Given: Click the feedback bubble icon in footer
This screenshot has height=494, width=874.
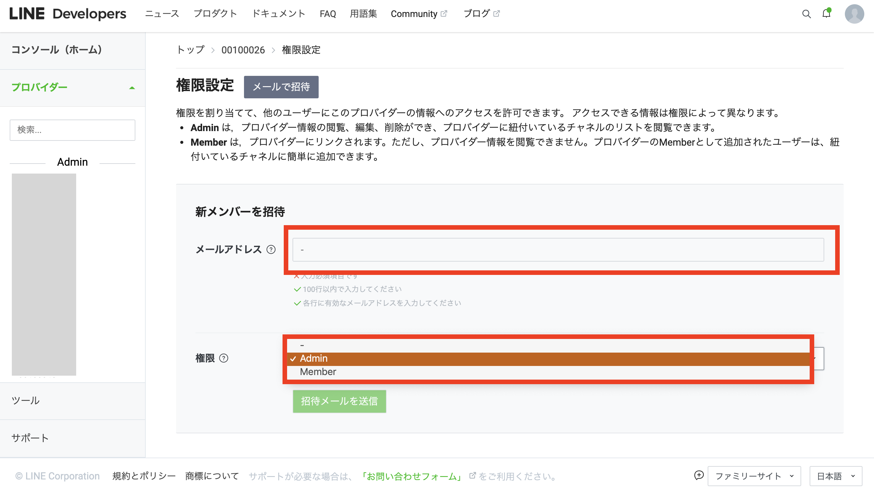Looking at the screenshot, I should (x=699, y=475).
